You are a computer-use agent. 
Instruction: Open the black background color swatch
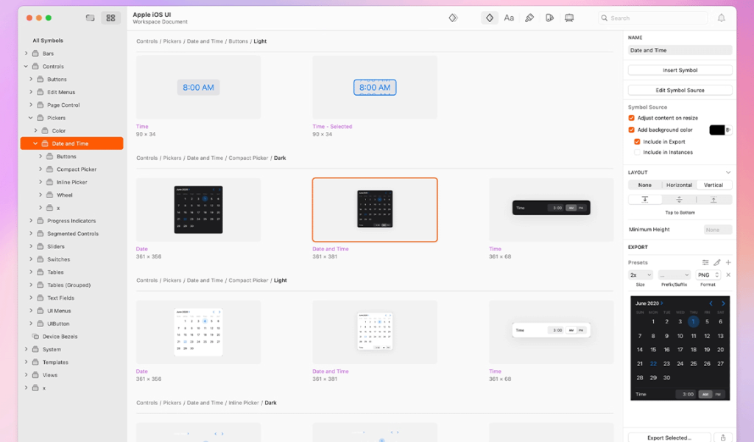click(716, 130)
